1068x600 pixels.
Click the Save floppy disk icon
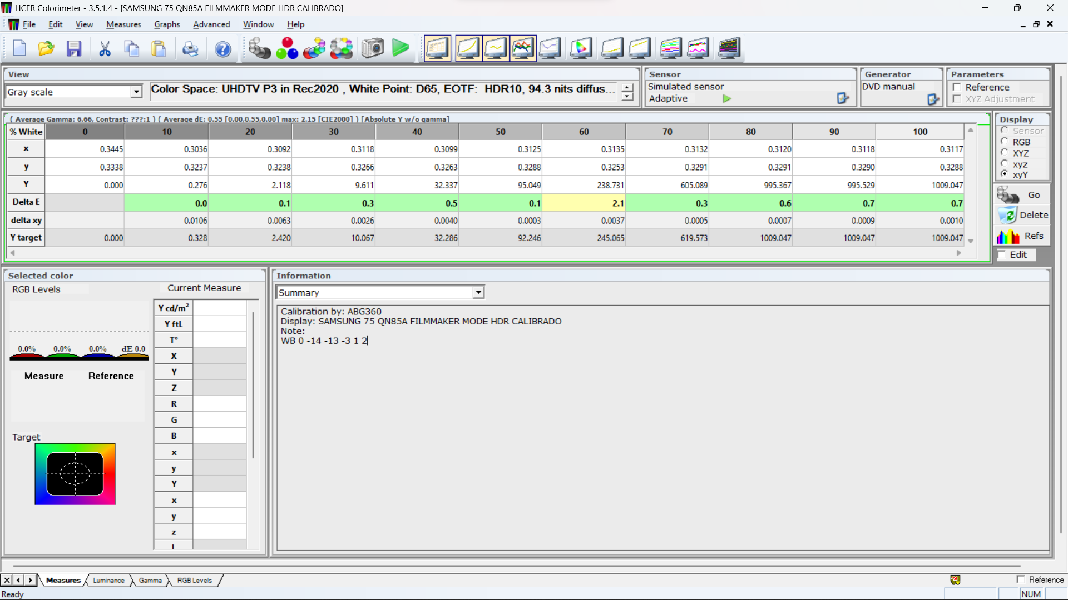tap(74, 49)
